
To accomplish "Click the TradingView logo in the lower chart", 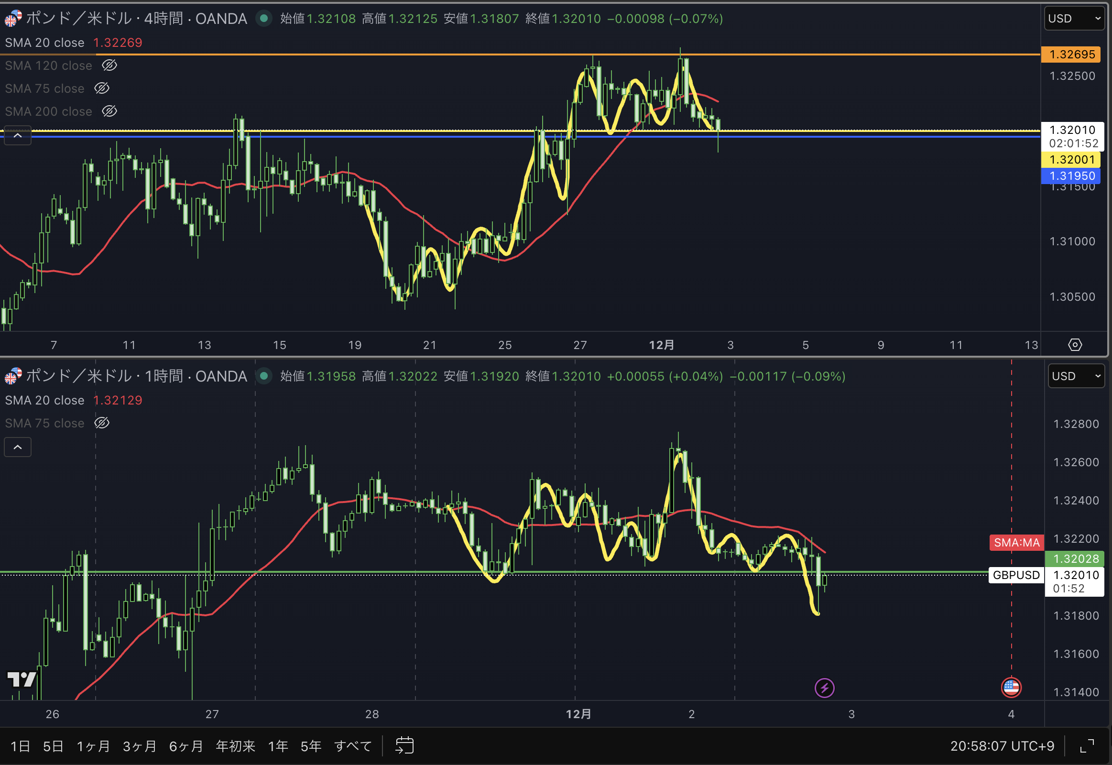I will pyautogui.click(x=21, y=679).
